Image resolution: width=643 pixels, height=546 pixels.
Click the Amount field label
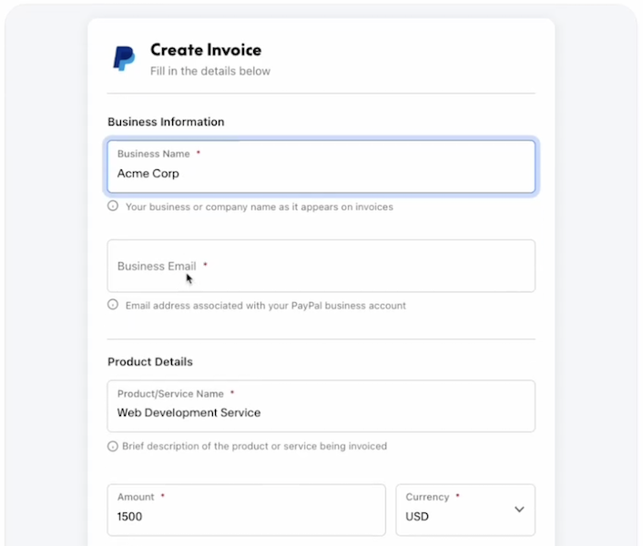(x=136, y=497)
